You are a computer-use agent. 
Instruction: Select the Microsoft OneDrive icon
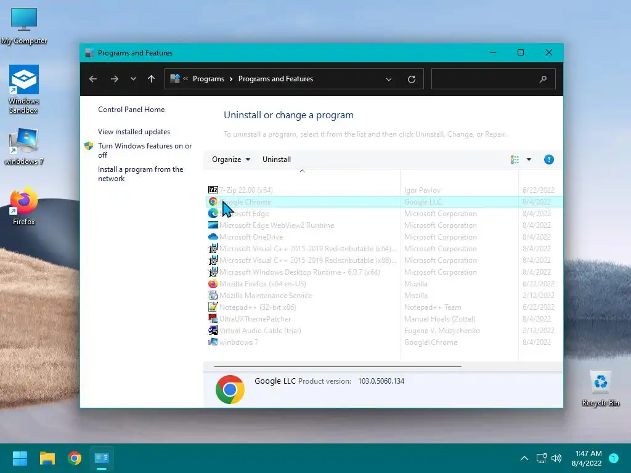pyautogui.click(x=213, y=237)
